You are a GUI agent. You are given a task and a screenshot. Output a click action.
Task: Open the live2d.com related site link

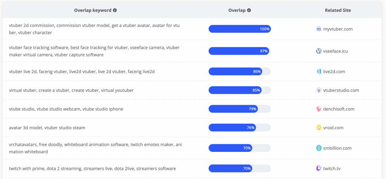[x=334, y=72]
